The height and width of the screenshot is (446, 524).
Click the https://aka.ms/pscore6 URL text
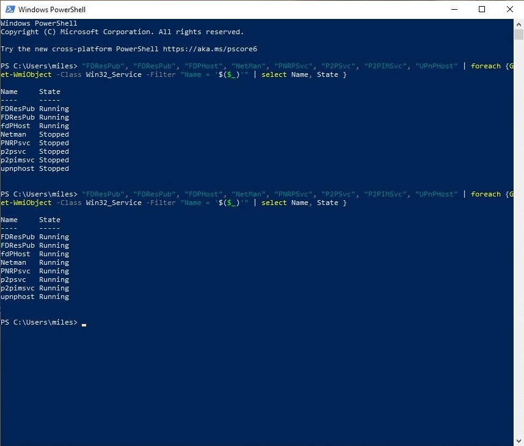point(210,49)
